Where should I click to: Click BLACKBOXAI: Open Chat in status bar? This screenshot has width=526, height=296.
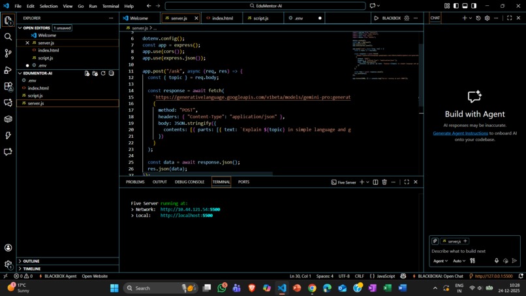click(x=438, y=276)
